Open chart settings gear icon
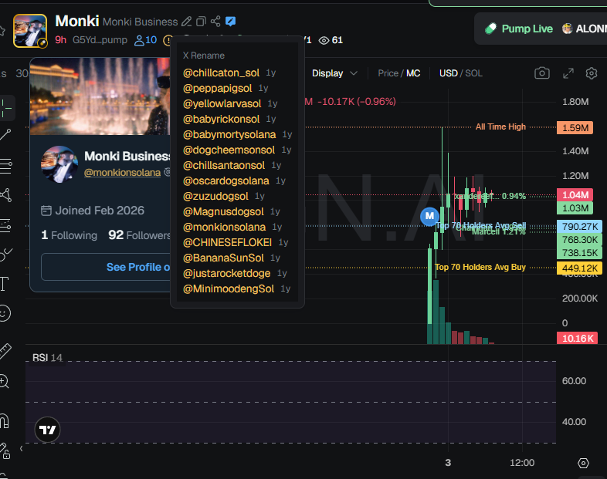This screenshot has height=479, width=607. coord(592,73)
